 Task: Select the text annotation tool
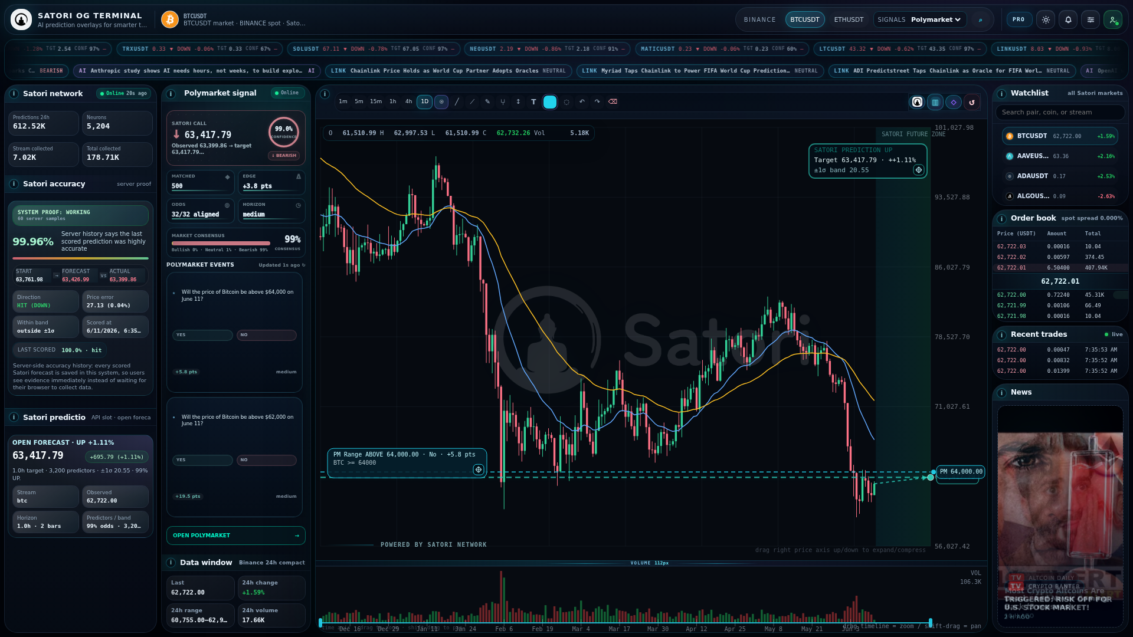coord(533,101)
